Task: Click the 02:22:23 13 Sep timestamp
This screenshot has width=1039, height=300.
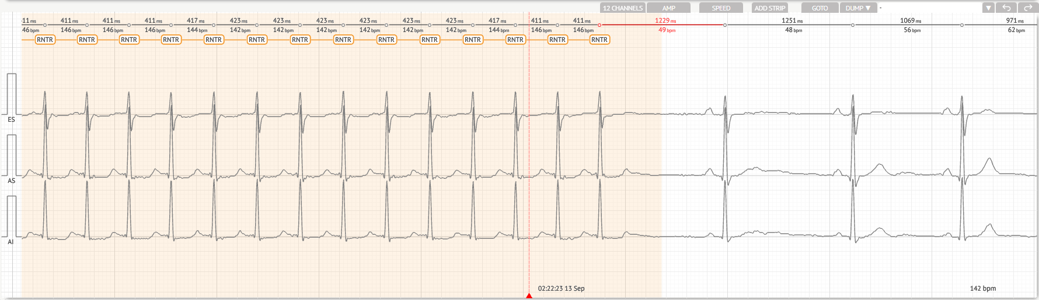Action: tap(561, 288)
